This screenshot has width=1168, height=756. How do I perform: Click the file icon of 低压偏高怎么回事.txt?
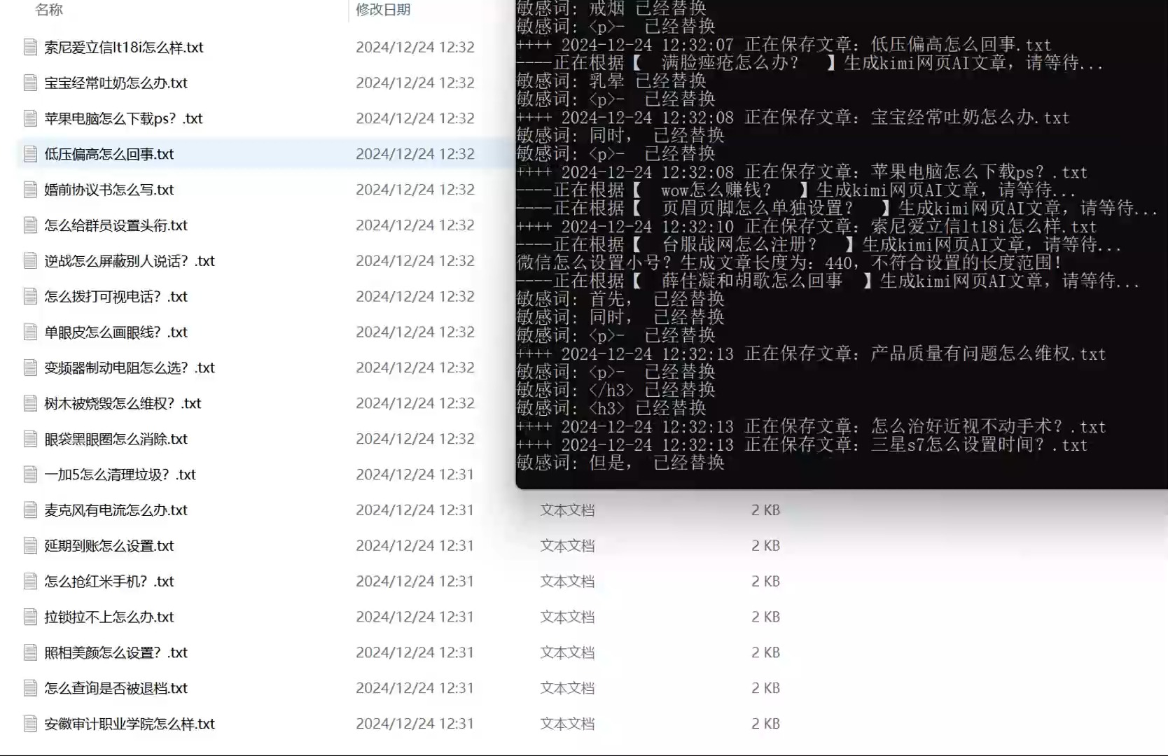pos(30,154)
